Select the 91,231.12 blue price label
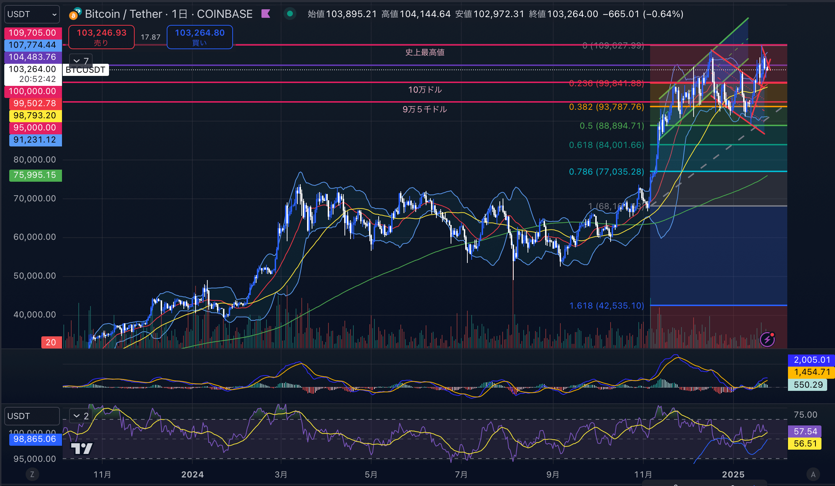Viewport: 835px width, 486px height. 35,140
